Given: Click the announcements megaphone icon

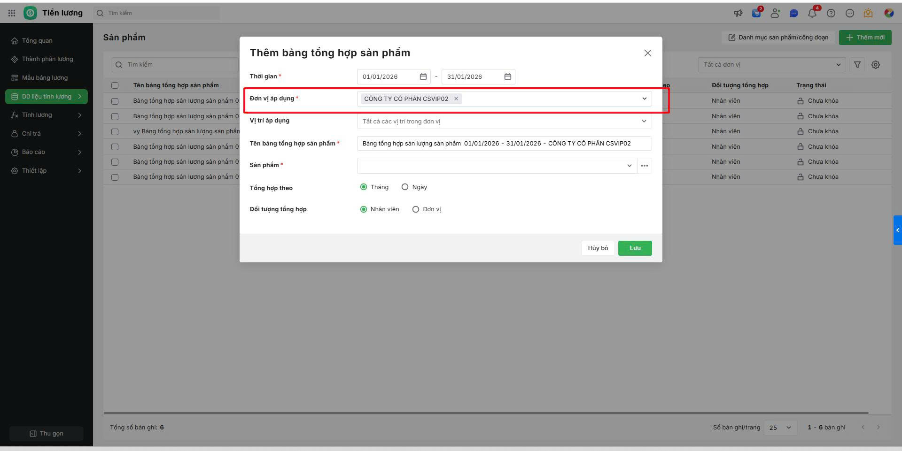Looking at the screenshot, I should [x=738, y=13].
